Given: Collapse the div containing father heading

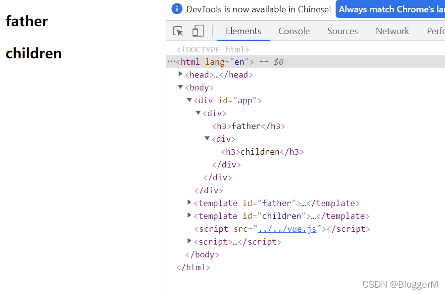Looking at the screenshot, I should pyautogui.click(x=198, y=113).
